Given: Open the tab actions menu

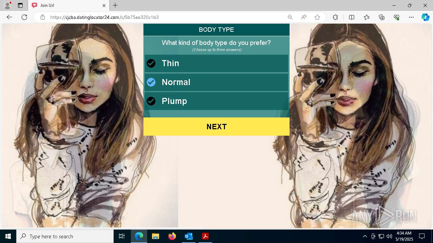Looking at the screenshot, I should 20,5.
